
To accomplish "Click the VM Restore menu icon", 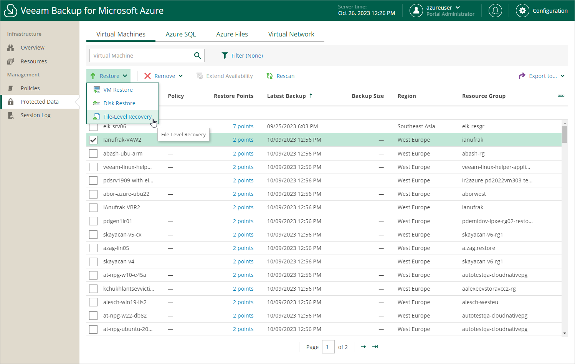I will pyautogui.click(x=97, y=90).
